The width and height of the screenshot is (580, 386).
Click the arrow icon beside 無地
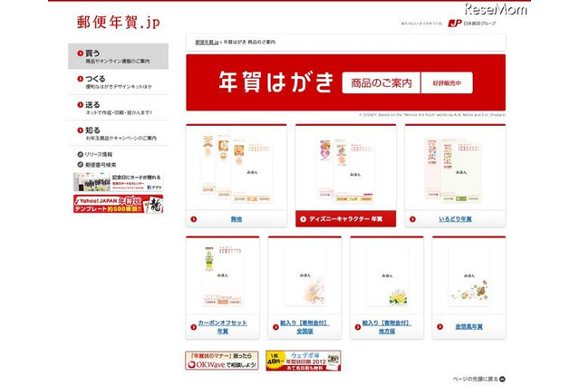[193, 219]
